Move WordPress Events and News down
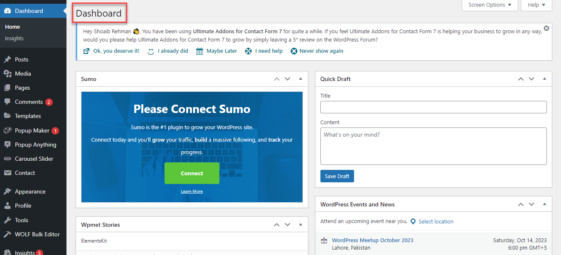The width and height of the screenshot is (561, 255). [x=531, y=204]
